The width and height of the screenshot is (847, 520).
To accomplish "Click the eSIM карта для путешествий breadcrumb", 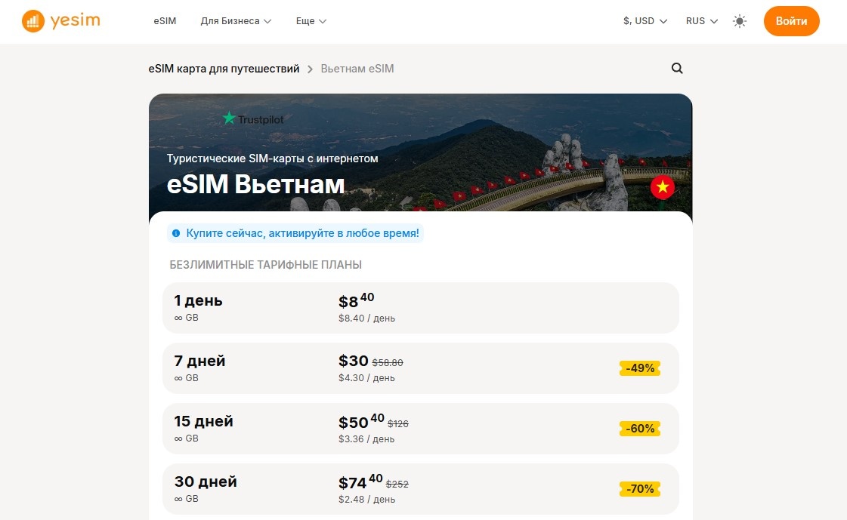I will coord(223,68).
